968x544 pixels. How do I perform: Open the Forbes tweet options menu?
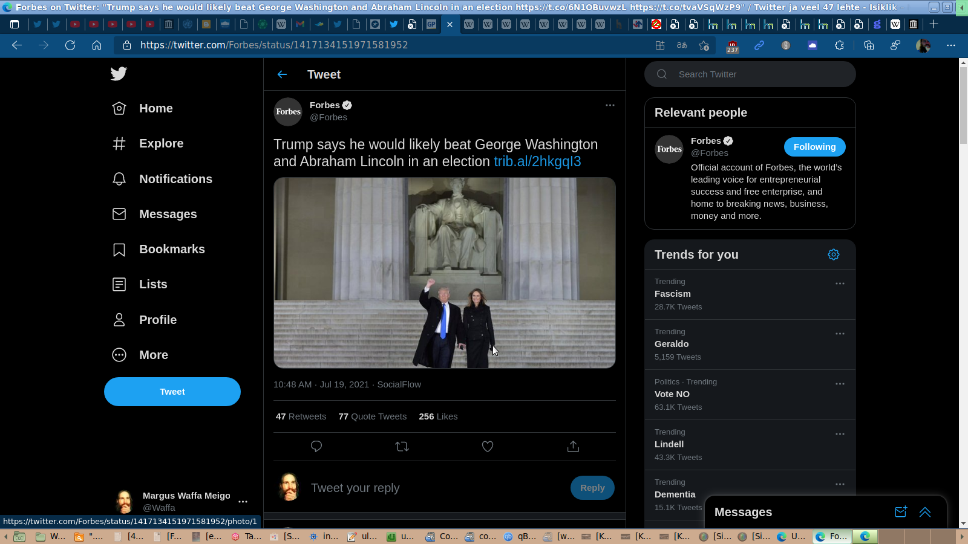(610, 105)
